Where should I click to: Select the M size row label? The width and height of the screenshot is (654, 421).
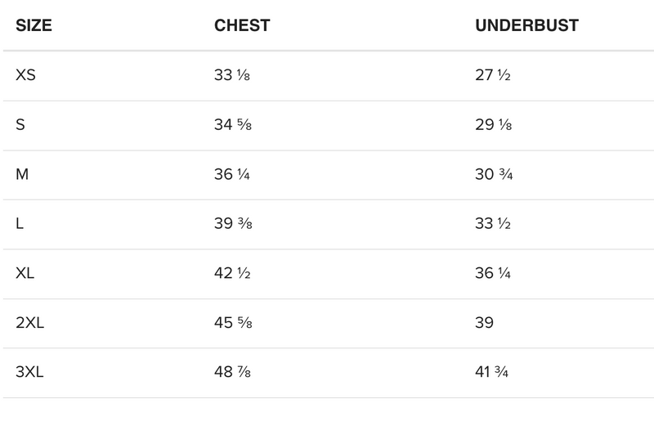tap(23, 175)
